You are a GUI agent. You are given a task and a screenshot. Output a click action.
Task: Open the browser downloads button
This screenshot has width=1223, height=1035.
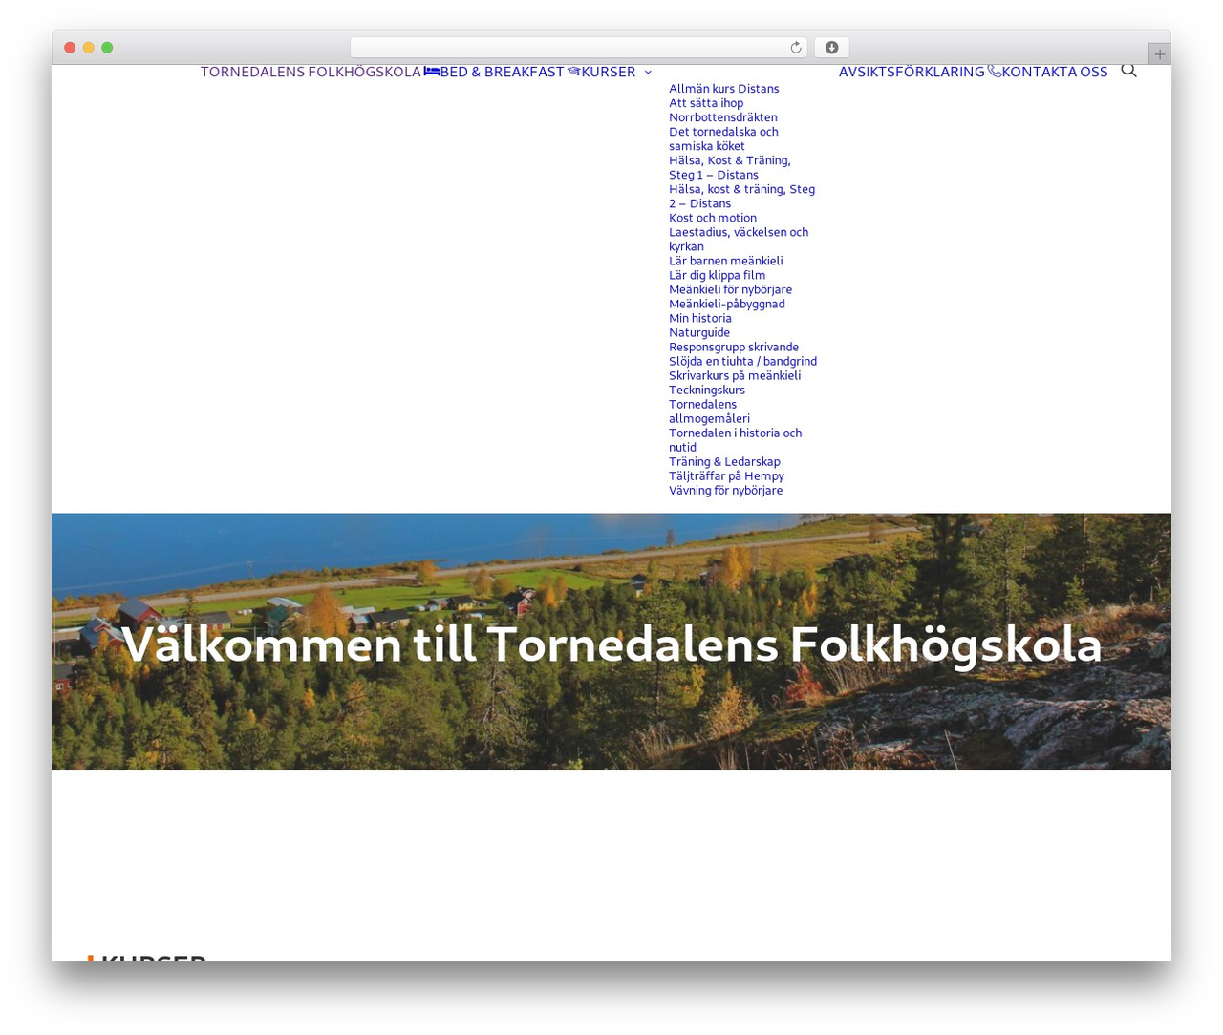tap(831, 48)
